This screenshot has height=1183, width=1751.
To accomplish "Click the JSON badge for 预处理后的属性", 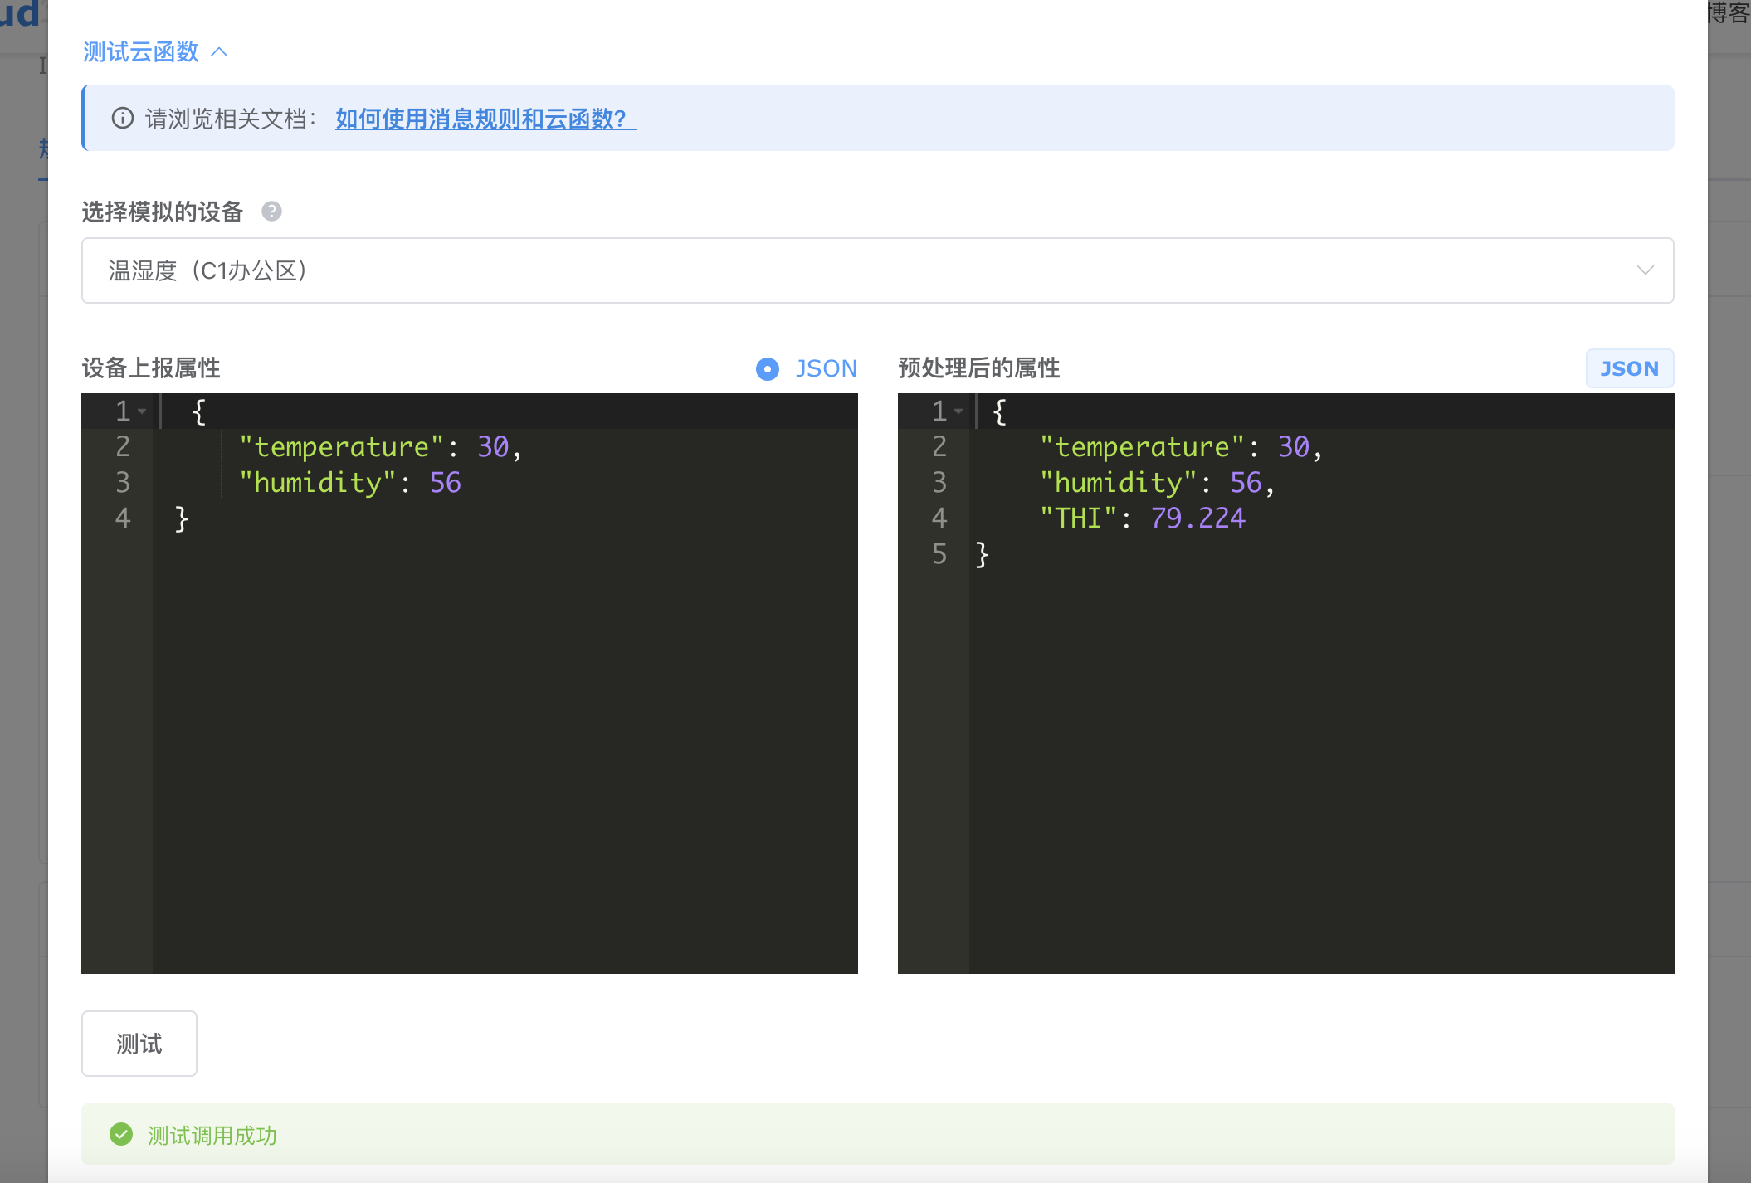I will point(1629,368).
